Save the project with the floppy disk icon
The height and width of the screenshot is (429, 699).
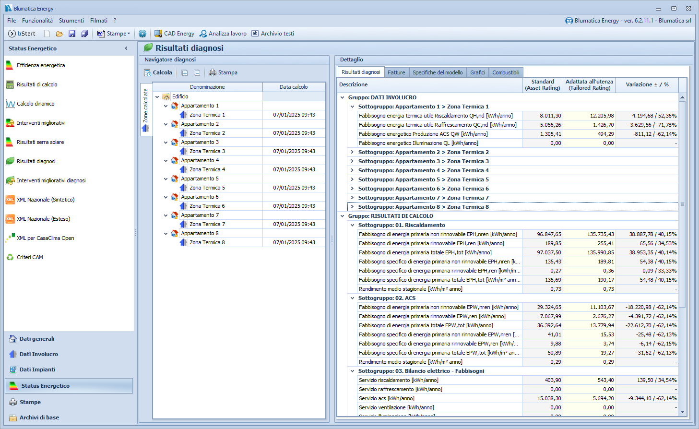click(x=72, y=34)
